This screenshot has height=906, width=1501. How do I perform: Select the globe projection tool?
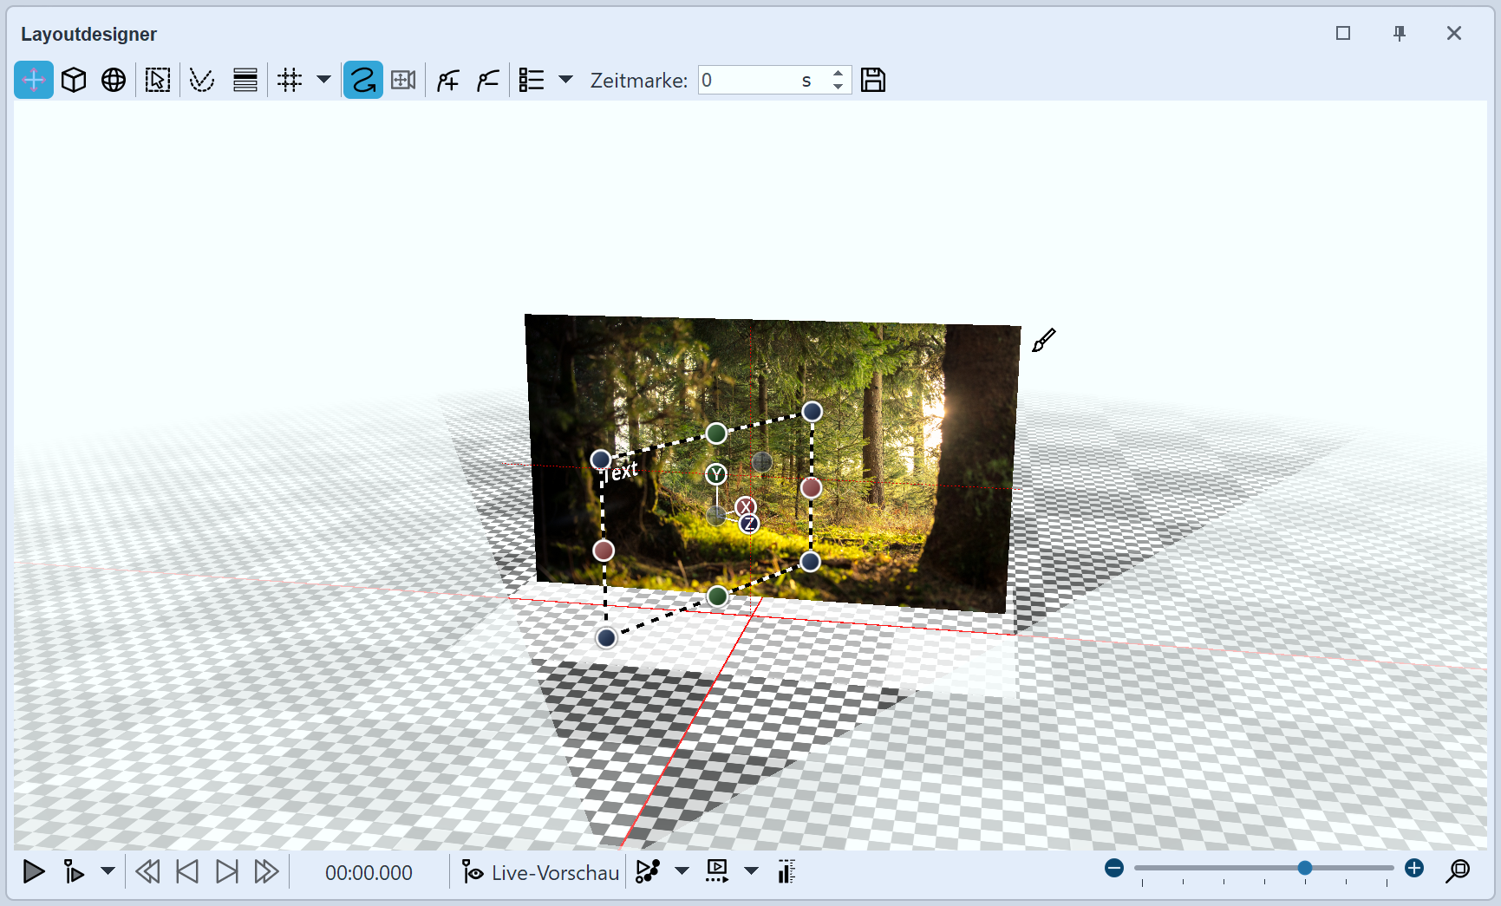tap(113, 79)
